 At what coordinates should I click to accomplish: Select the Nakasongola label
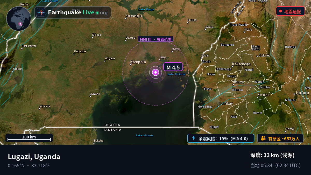[134, 16]
